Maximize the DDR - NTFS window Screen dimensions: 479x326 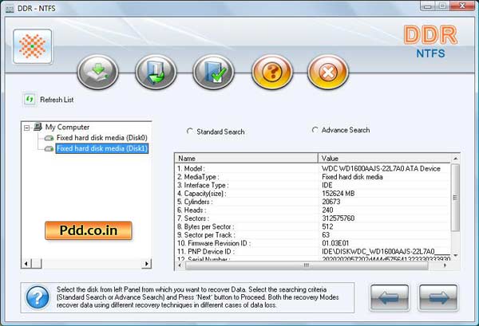click(x=442, y=6)
